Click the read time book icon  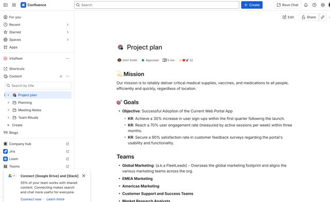click(x=164, y=60)
